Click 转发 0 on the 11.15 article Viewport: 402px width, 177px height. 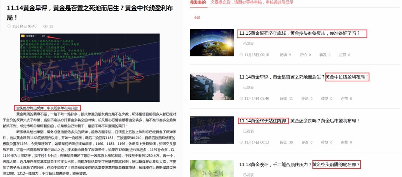pyautogui.click(x=325, y=55)
